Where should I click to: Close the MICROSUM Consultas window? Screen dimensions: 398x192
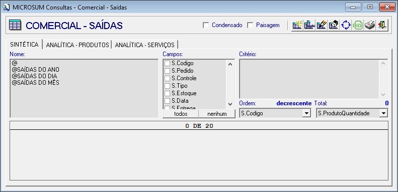point(387,7)
